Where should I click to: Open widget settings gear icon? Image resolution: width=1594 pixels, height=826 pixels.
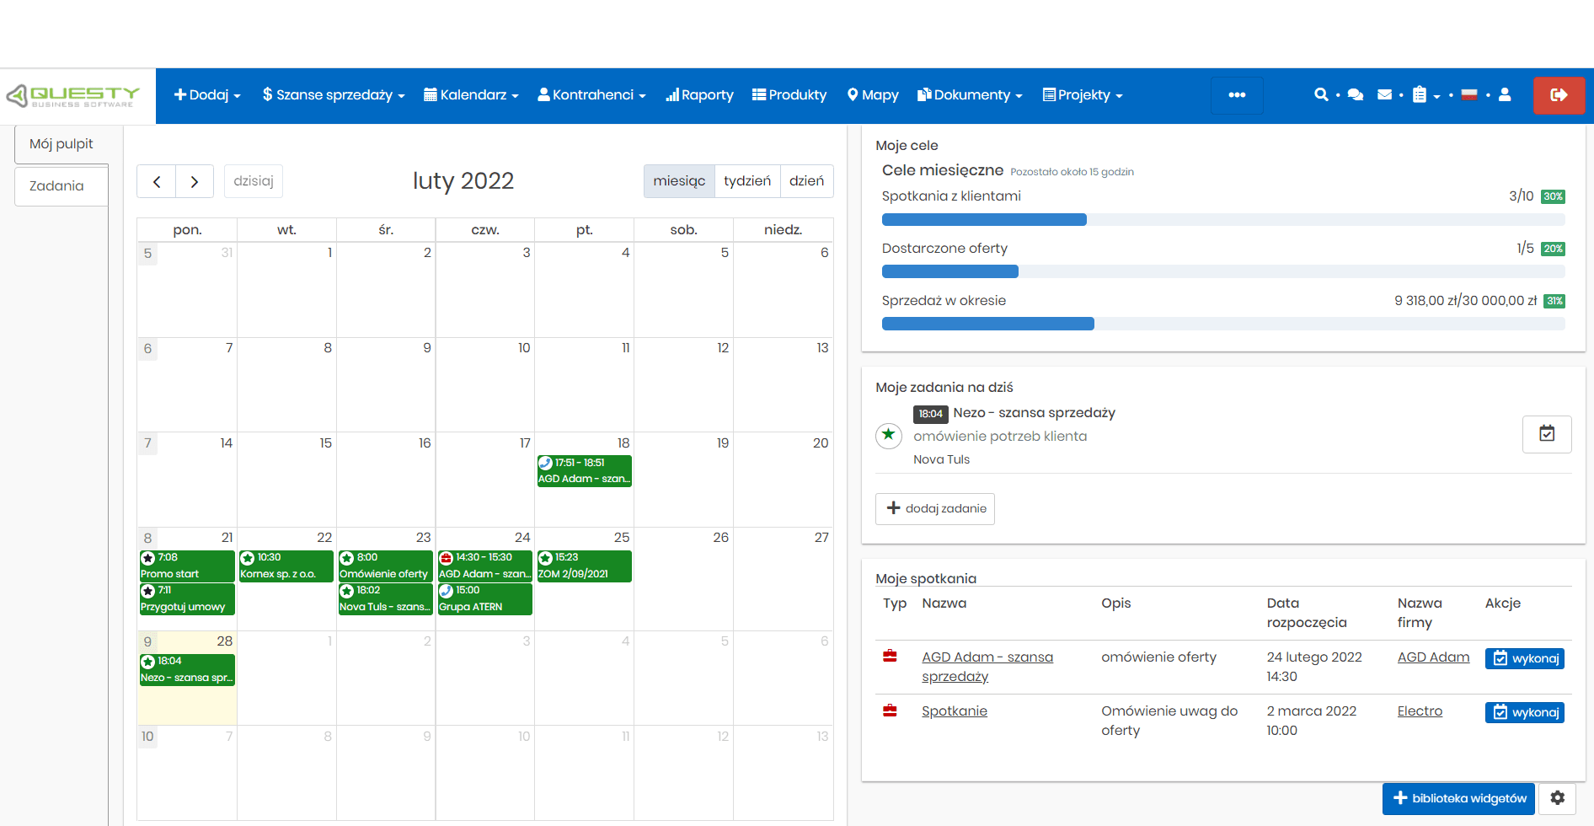pos(1557,797)
